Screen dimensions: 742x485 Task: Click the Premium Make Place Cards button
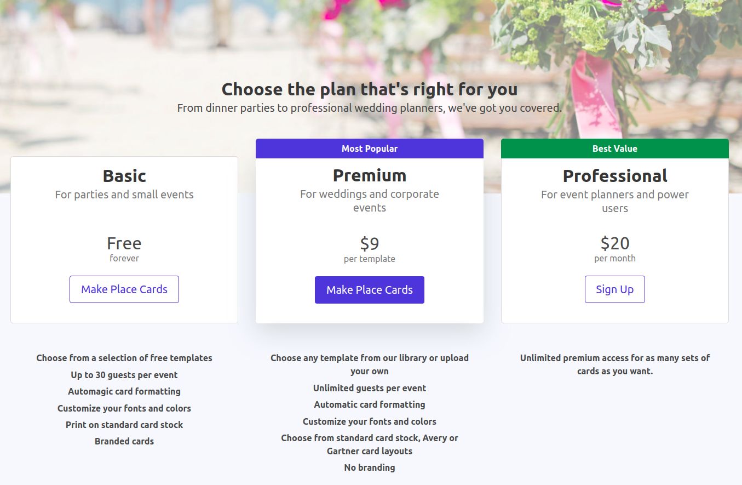(369, 289)
